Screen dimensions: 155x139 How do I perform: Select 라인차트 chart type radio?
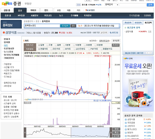click(x=51, y=49)
